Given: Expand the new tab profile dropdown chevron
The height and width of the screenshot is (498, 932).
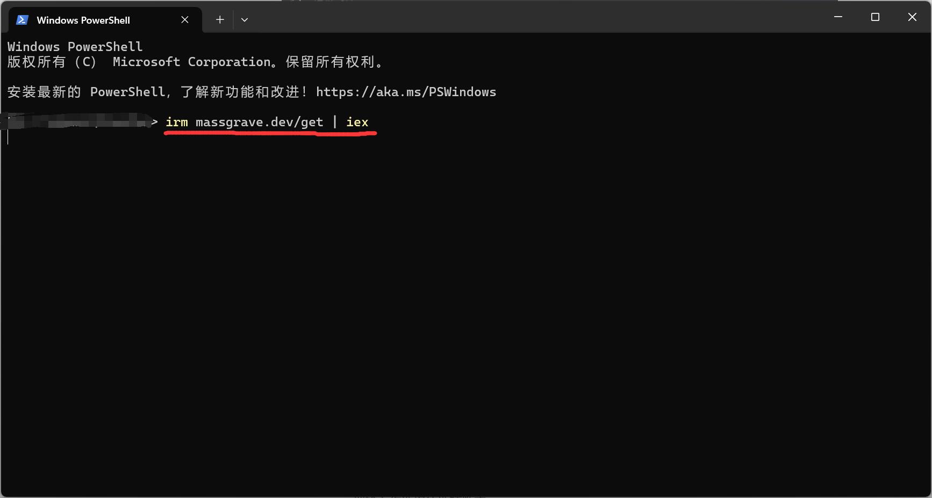Looking at the screenshot, I should (245, 20).
